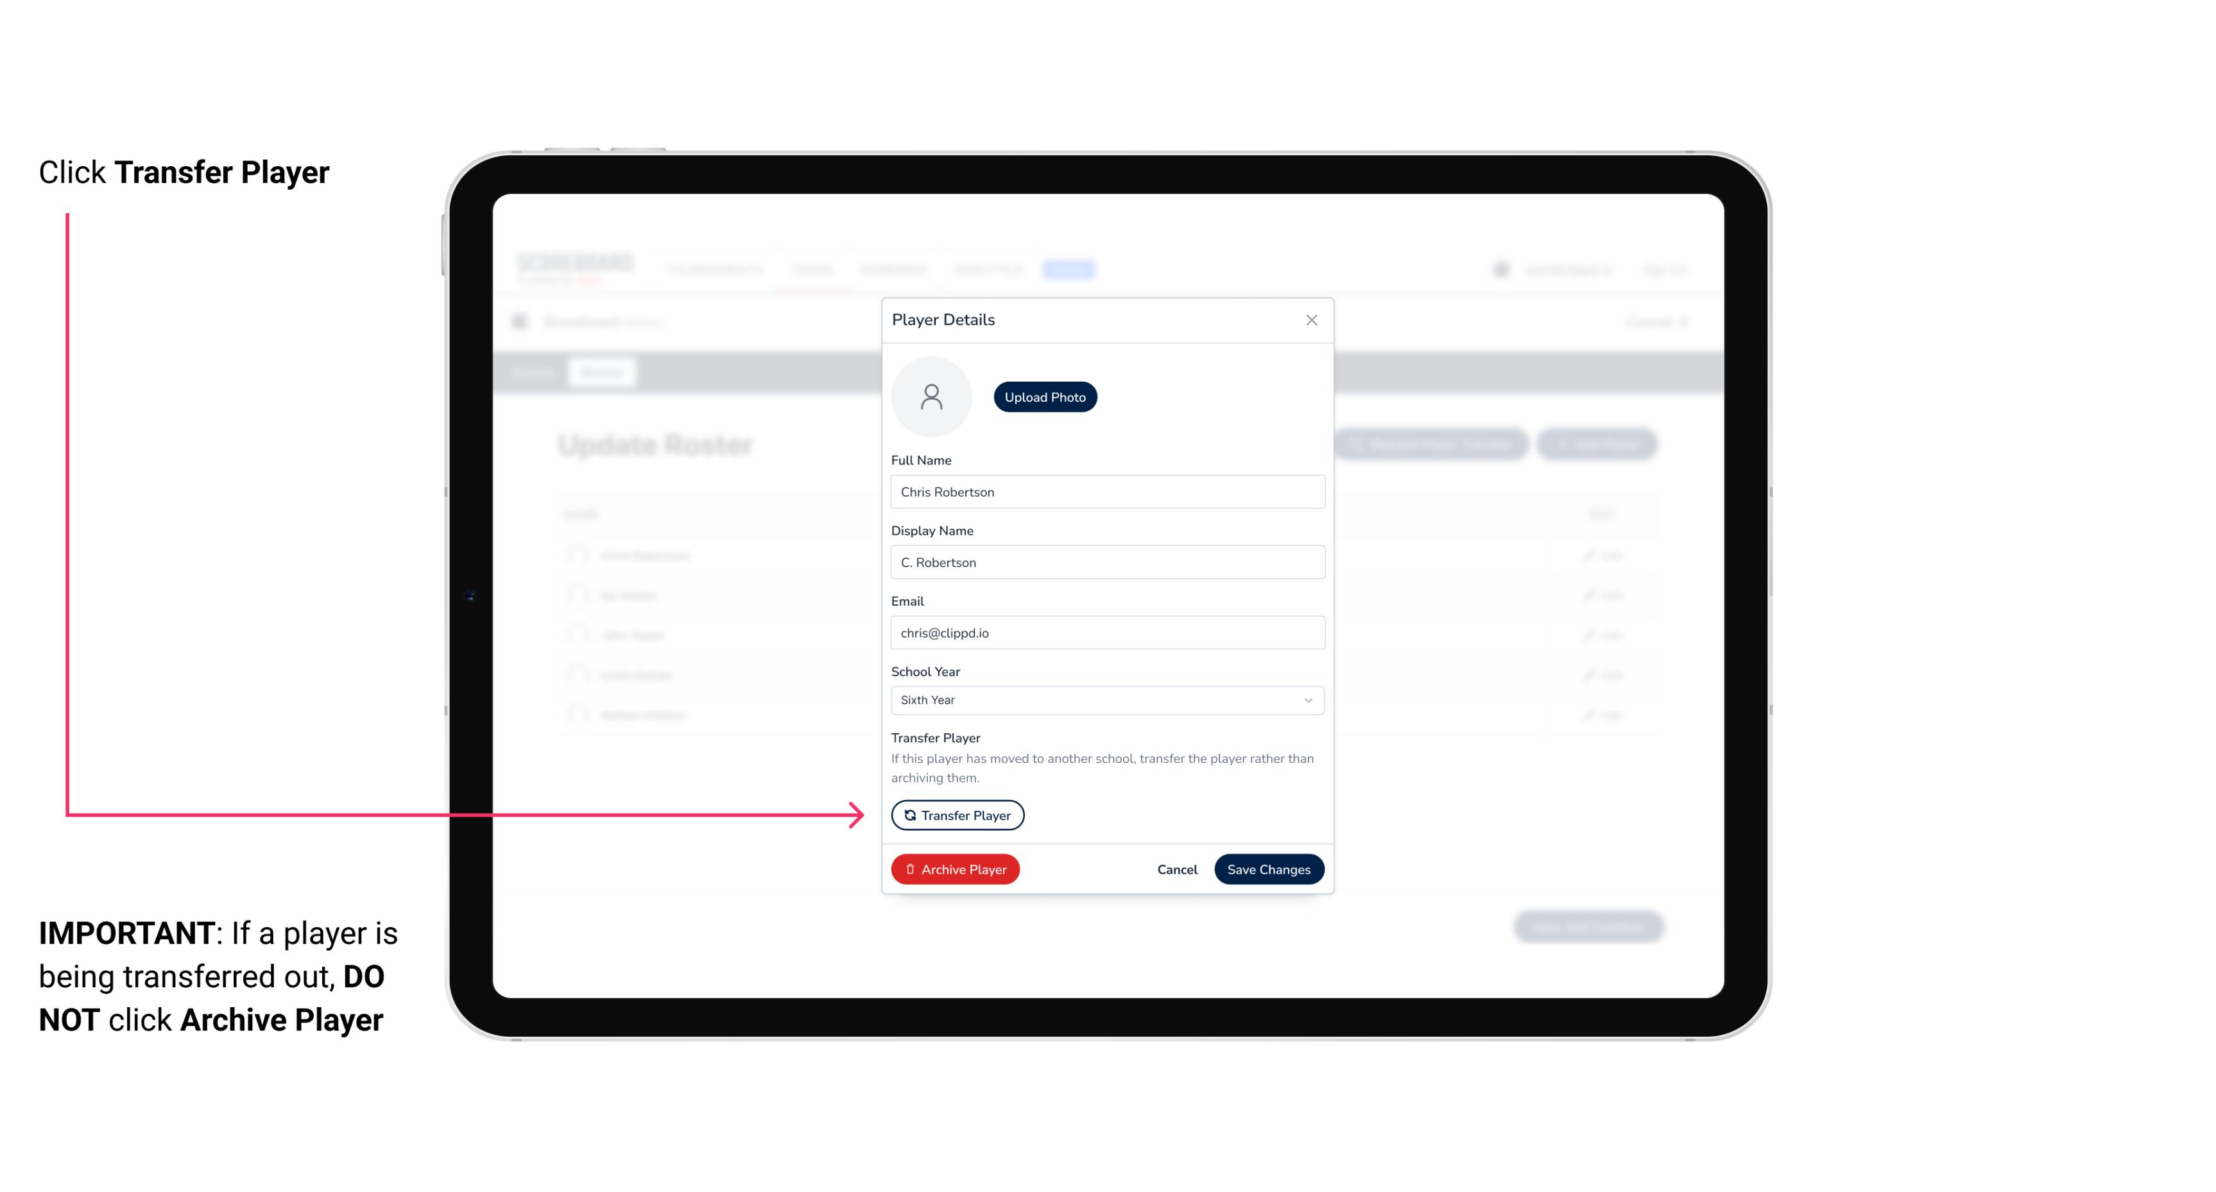Image resolution: width=2216 pixels, height=1192 pixels.
Task: Select Sixth Year from School Year dropdown
Action: [1106, 699]
